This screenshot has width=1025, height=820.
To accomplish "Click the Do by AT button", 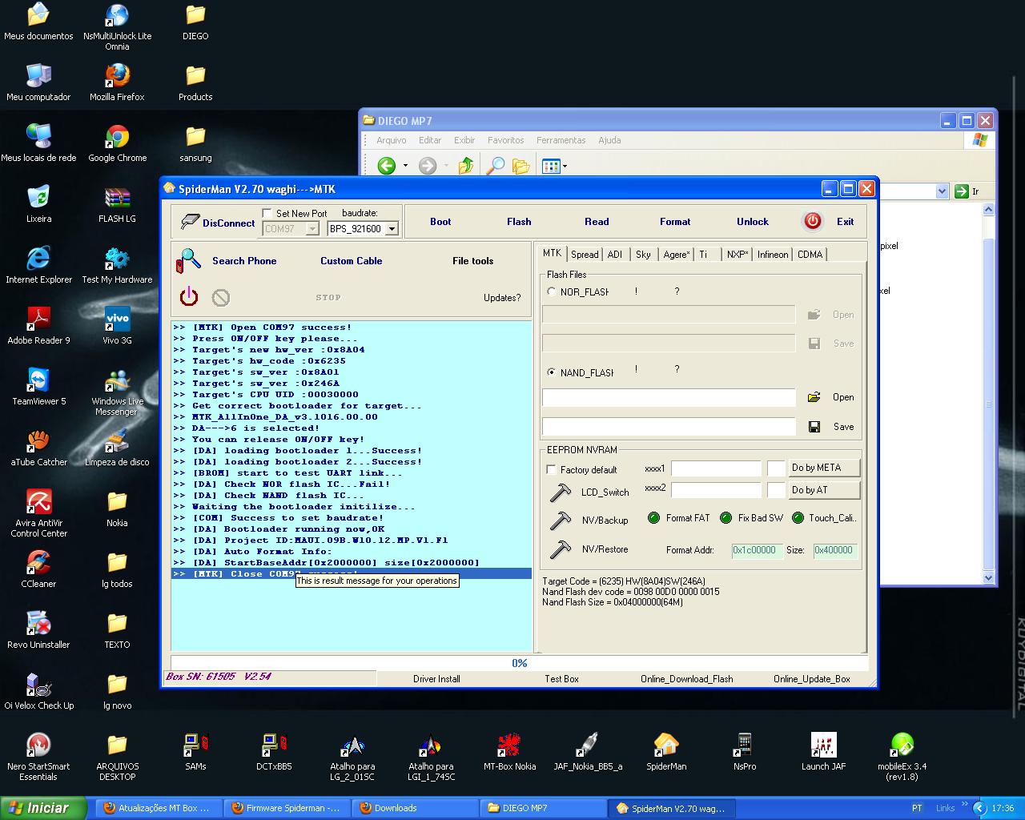I will 824,490.
